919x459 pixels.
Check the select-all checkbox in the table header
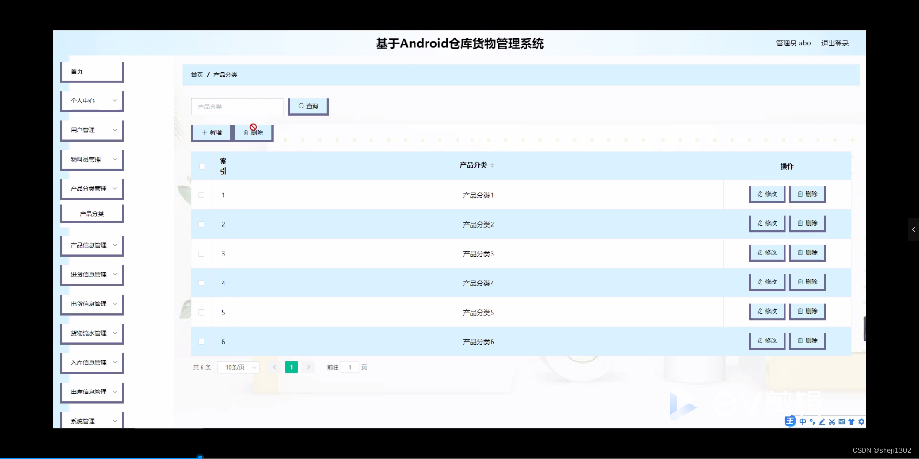202,166
